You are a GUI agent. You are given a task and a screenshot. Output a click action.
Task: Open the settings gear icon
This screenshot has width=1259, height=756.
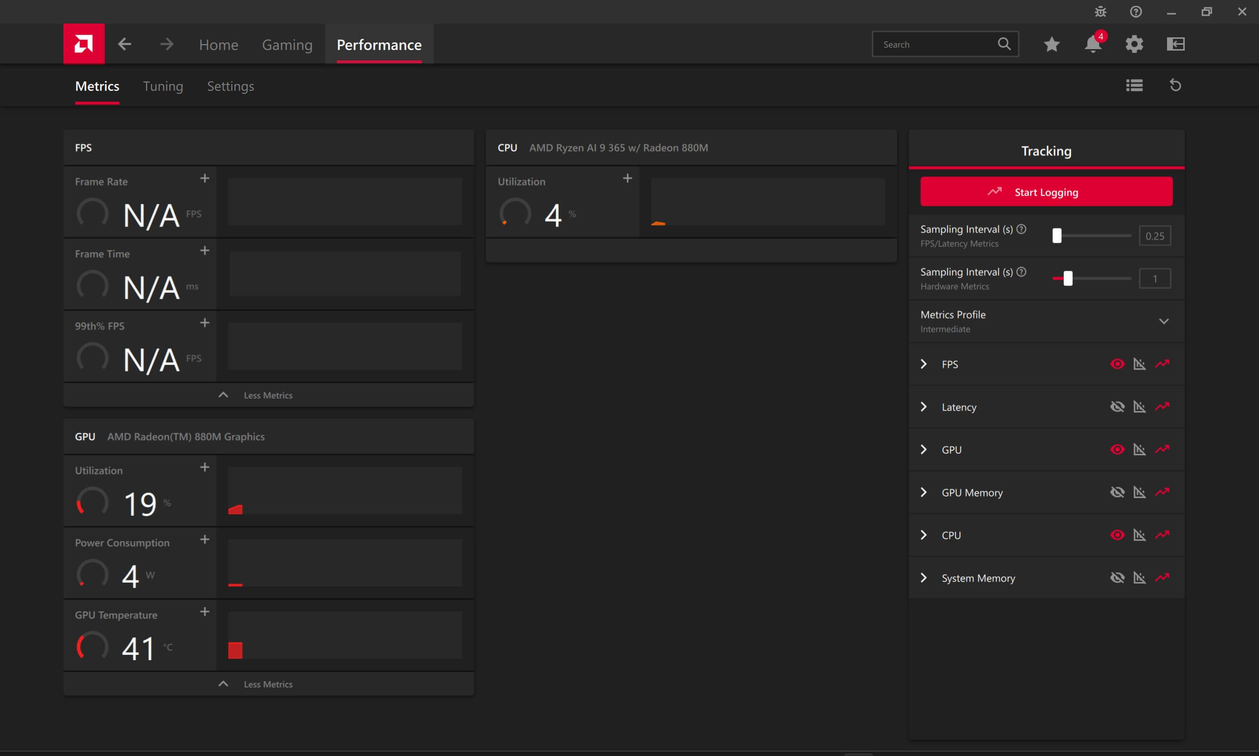pos(1134,44)
